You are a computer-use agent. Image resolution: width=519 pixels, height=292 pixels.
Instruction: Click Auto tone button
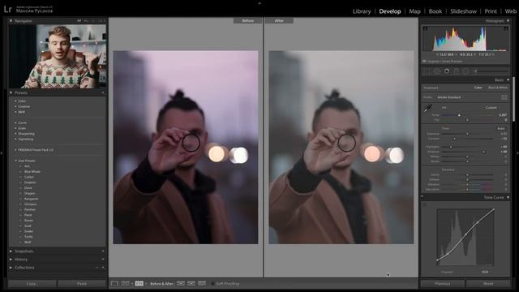[501, 128]
